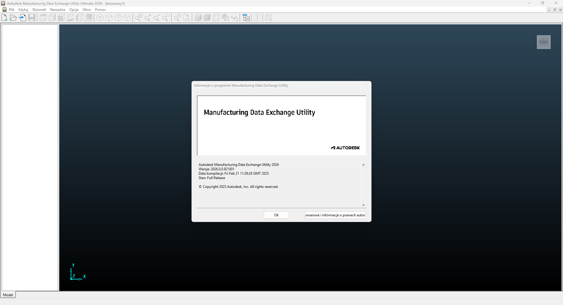Open the Edytuj menu

[23, 10]
